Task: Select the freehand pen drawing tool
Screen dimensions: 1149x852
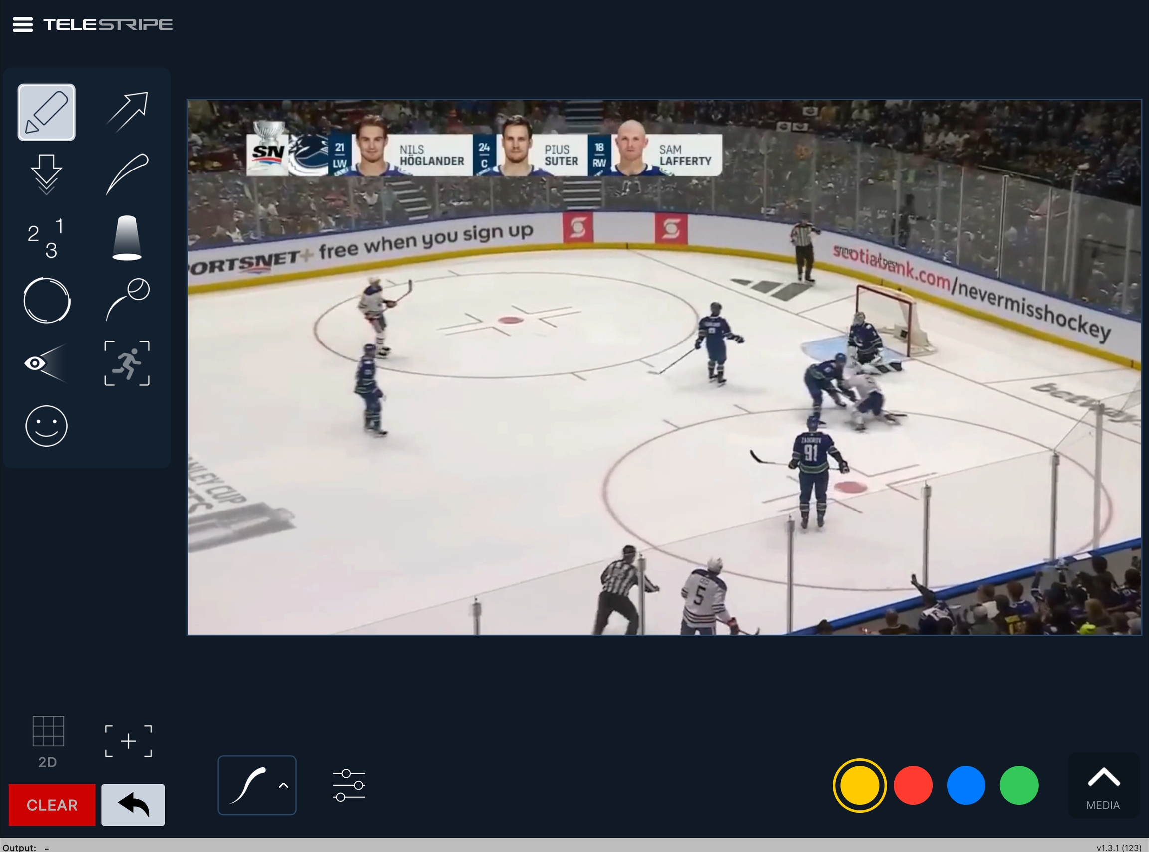Action: pos(46,112)
